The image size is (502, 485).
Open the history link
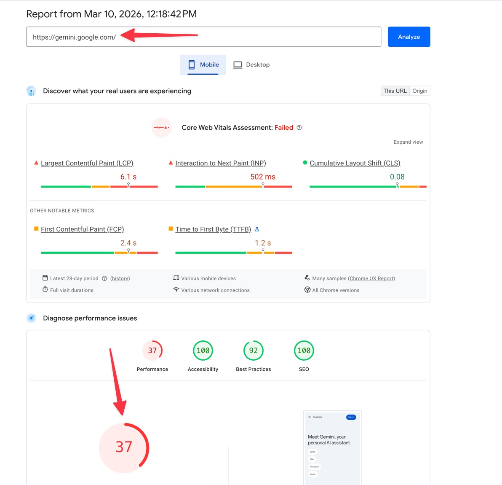[120, 279]
